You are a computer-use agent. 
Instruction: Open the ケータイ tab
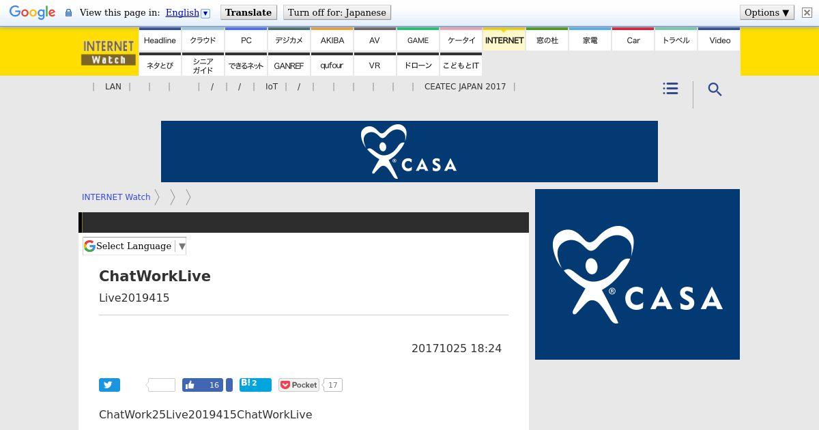(461, 40)
